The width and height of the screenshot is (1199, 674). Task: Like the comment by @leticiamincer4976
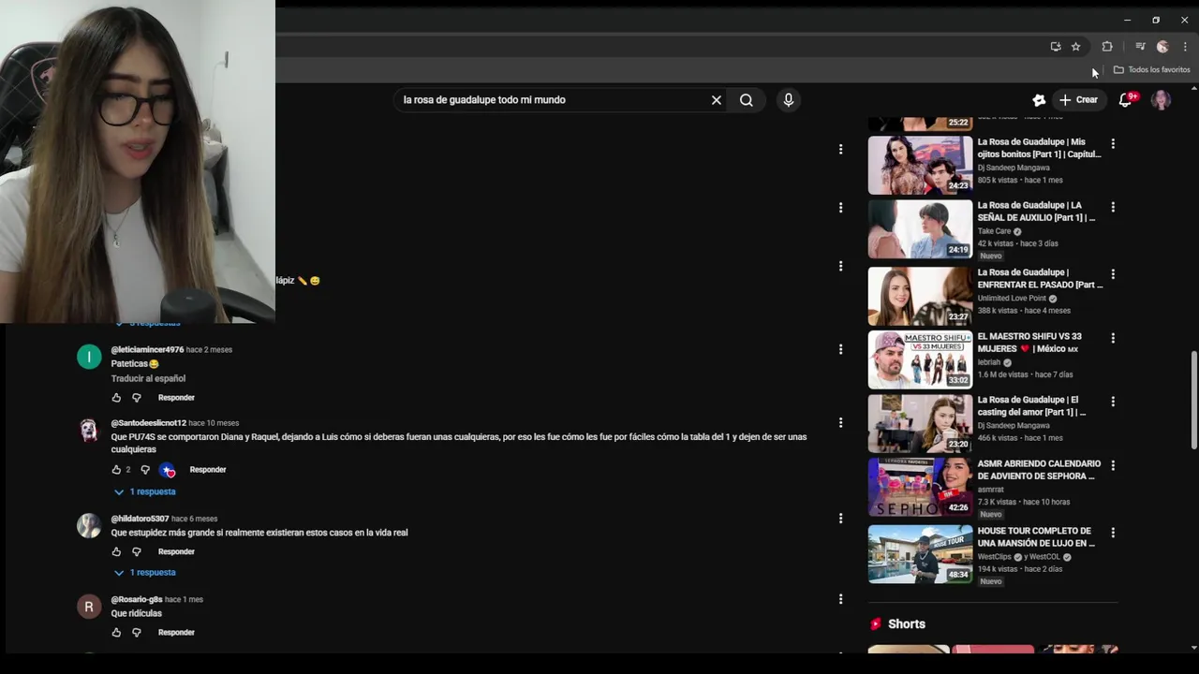pos(116,398)
